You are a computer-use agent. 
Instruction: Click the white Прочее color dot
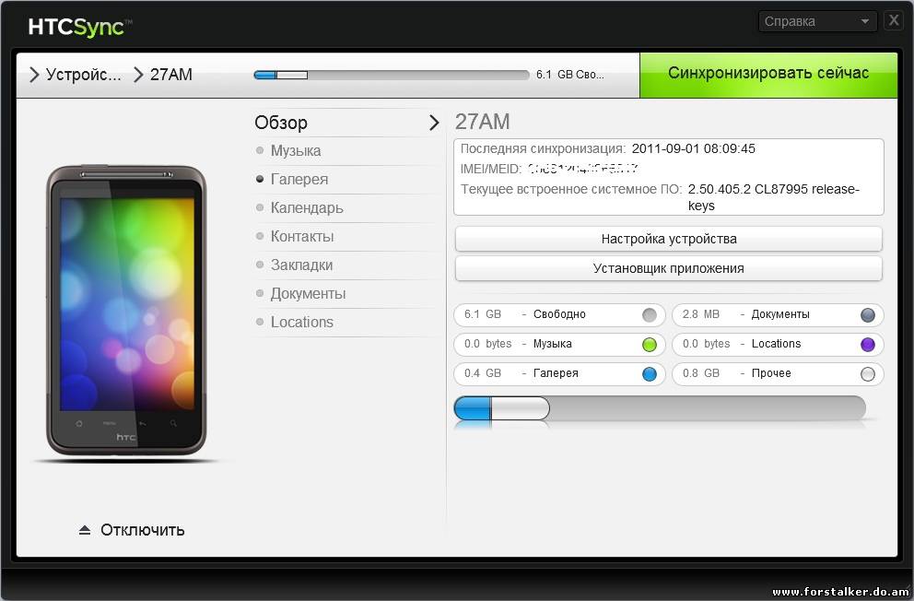point(867,374)
